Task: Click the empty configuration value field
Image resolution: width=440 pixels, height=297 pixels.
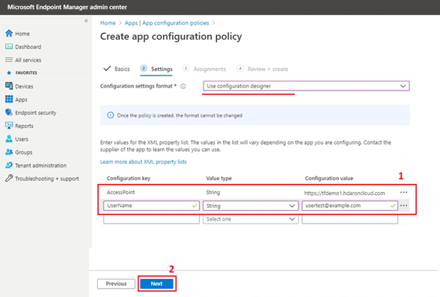Action: (x=349, y=219)
